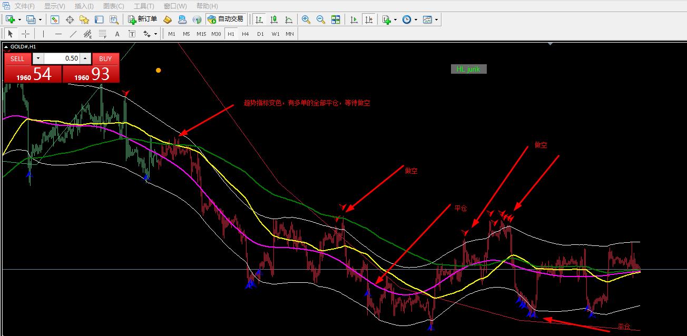Screen dimensions: 687x336
Task: Toggle the Navigator star-folder icon
Action: click(84, 19)
